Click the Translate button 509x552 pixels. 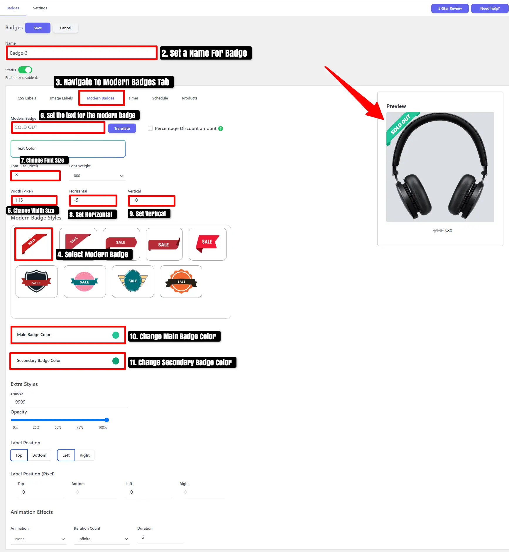(x=122, y=129)
